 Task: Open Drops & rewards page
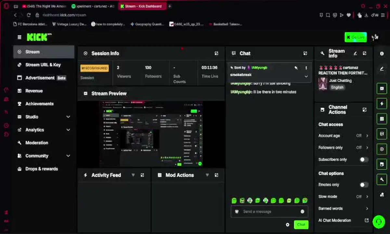click(44, 169)
